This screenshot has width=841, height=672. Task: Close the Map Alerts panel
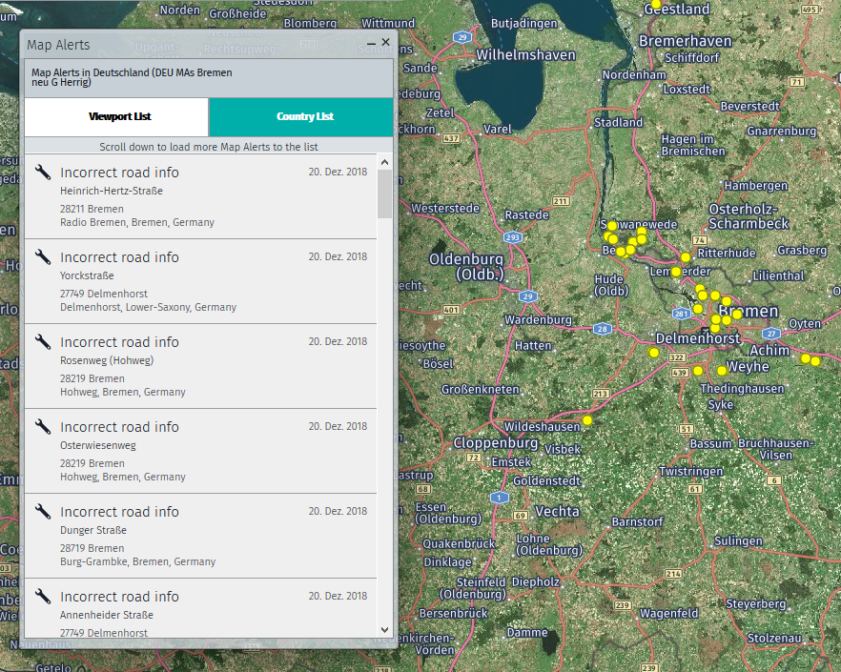[x=385, y=42]
